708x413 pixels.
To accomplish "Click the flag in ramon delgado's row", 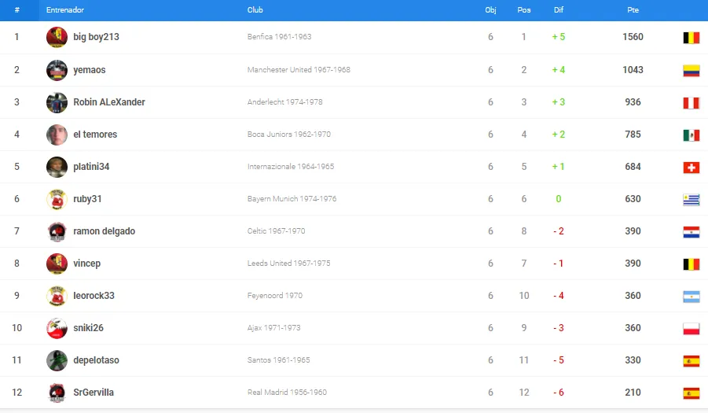I will [691, 232].
